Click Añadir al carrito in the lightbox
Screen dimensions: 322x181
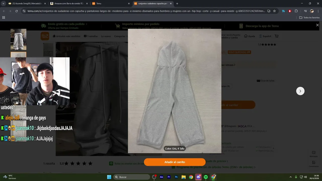[x=175, y=162]
